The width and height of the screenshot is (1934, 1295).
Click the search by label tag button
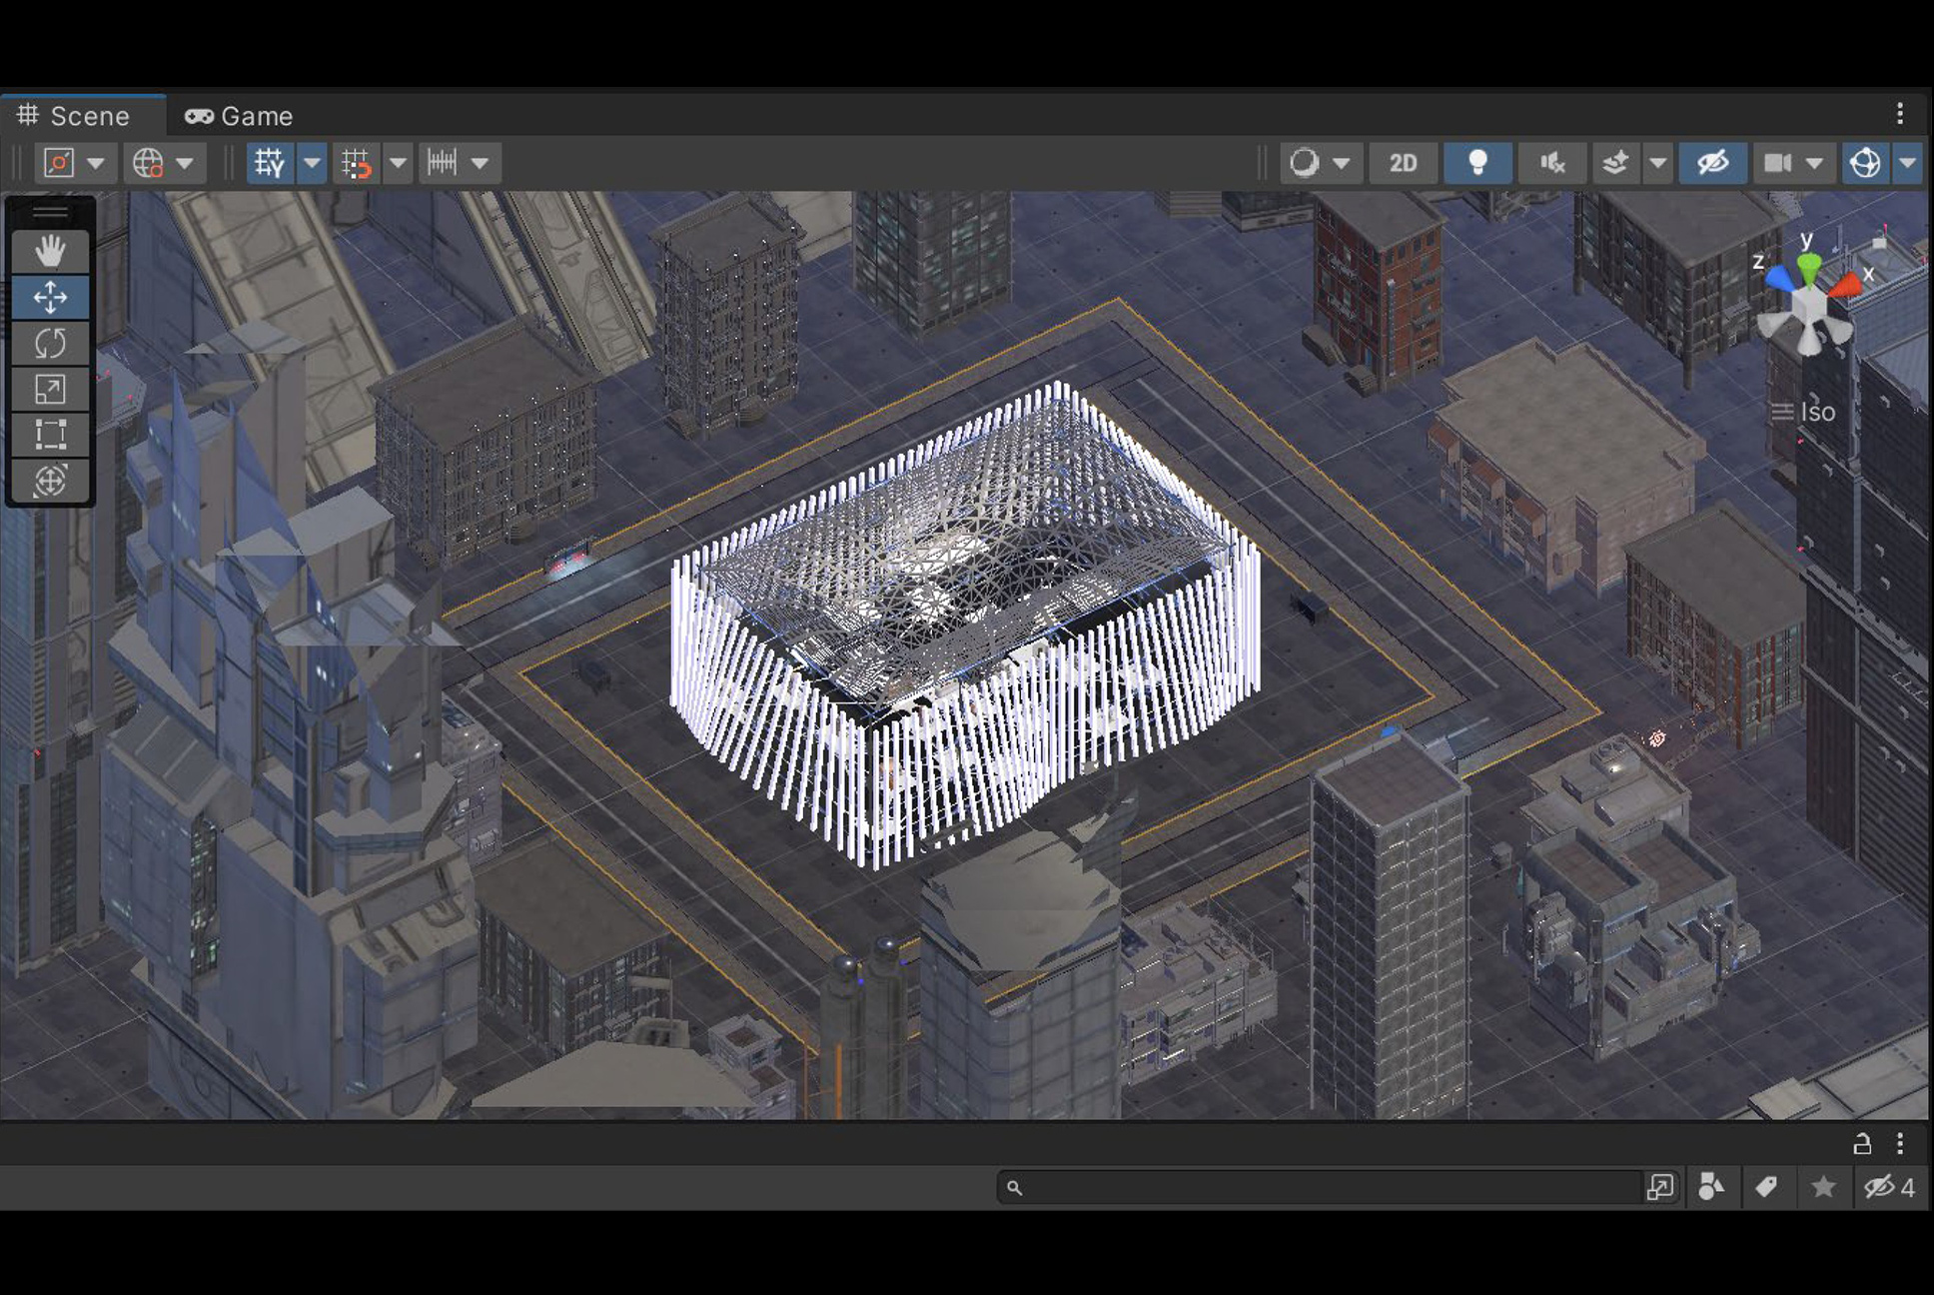point(1766,1187)
